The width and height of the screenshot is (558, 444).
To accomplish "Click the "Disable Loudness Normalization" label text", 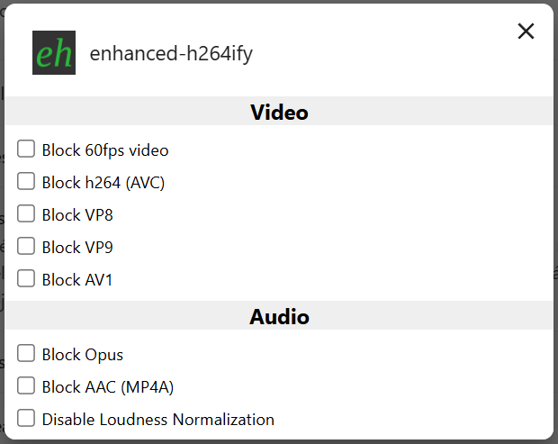I will (x=158, y=420).
